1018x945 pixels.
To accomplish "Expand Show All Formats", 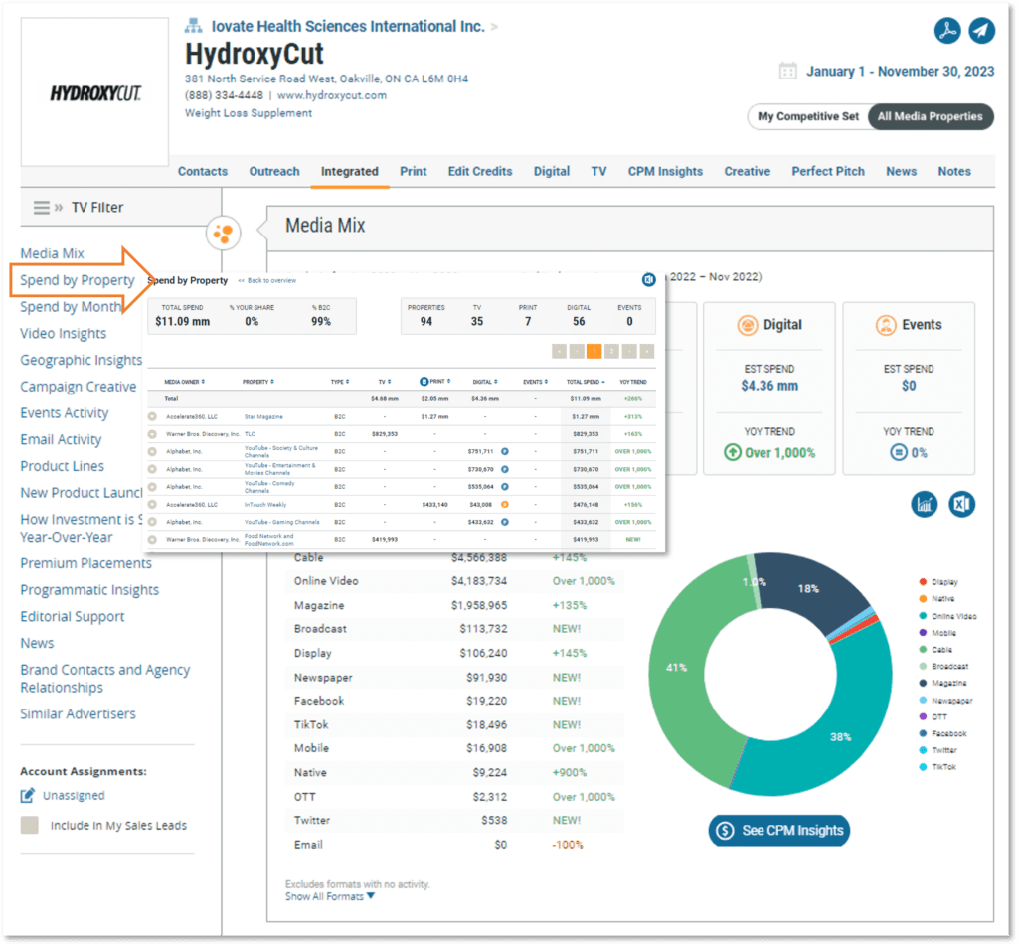I will tap(330, 897).
